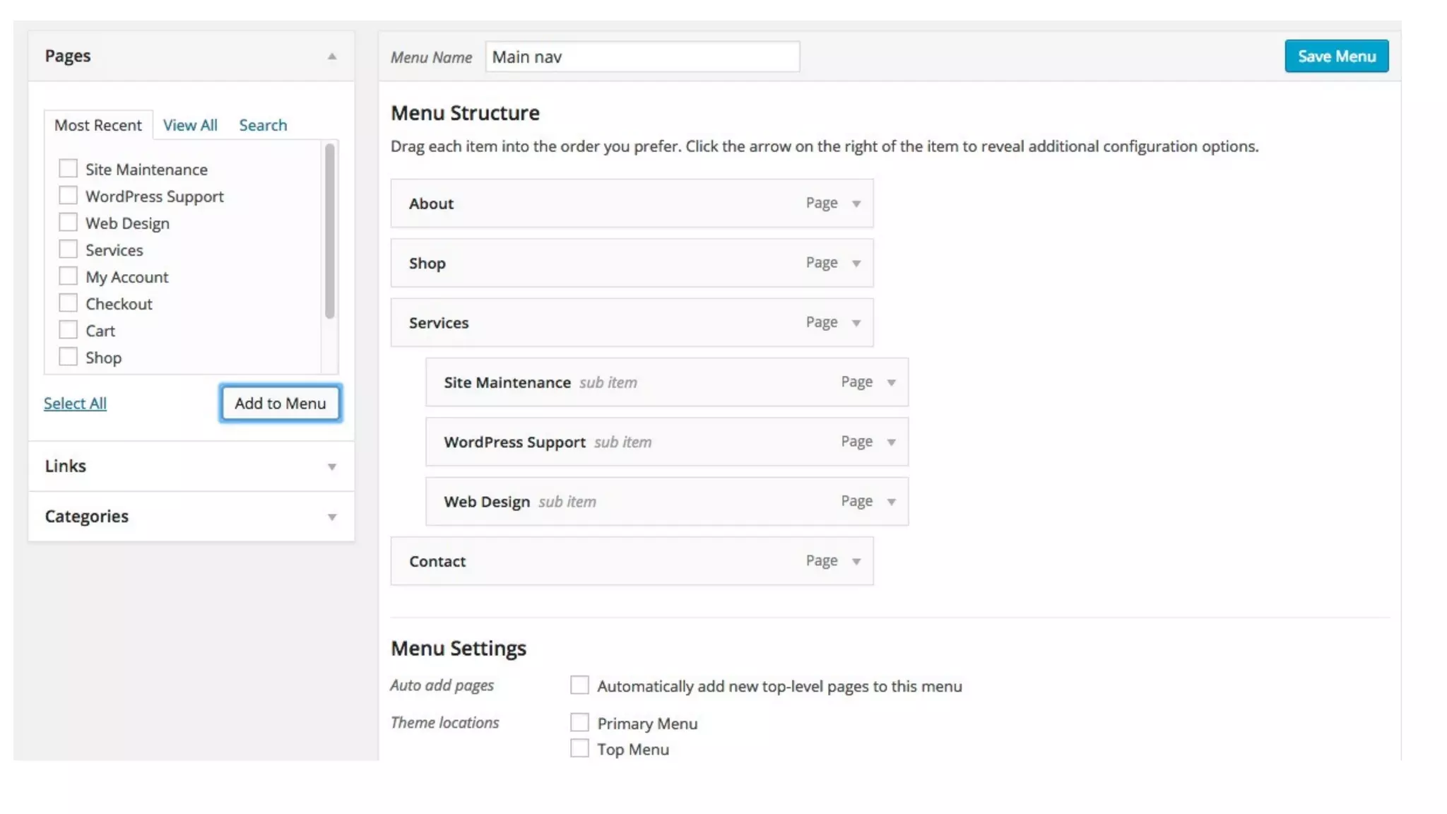The image size is (1447, 814).
Task: Enable the Primary Menu theme location
Action: tap(579, 722)
